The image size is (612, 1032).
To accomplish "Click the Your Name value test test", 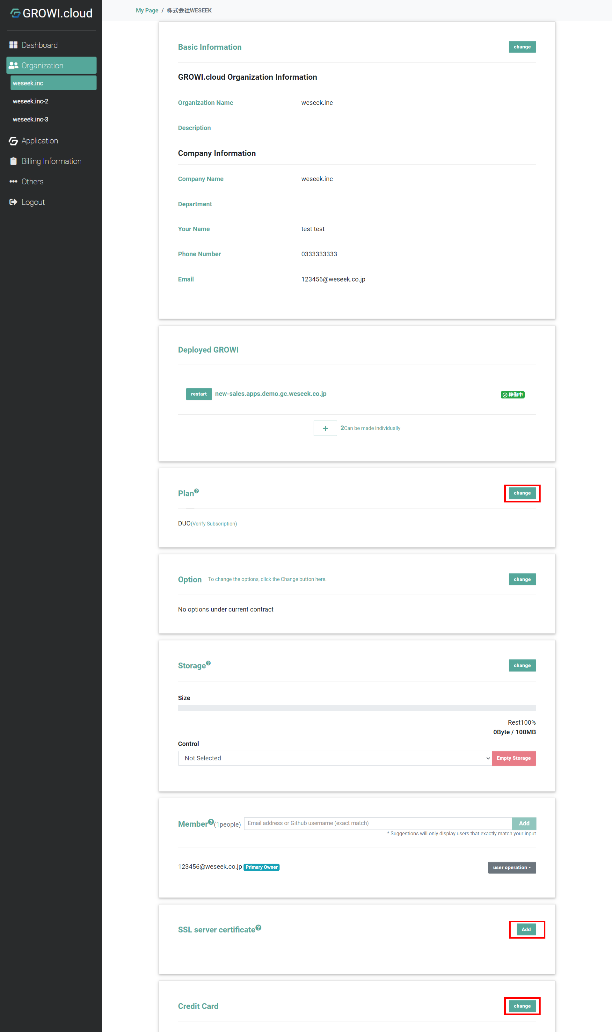I will coord(313,229).
